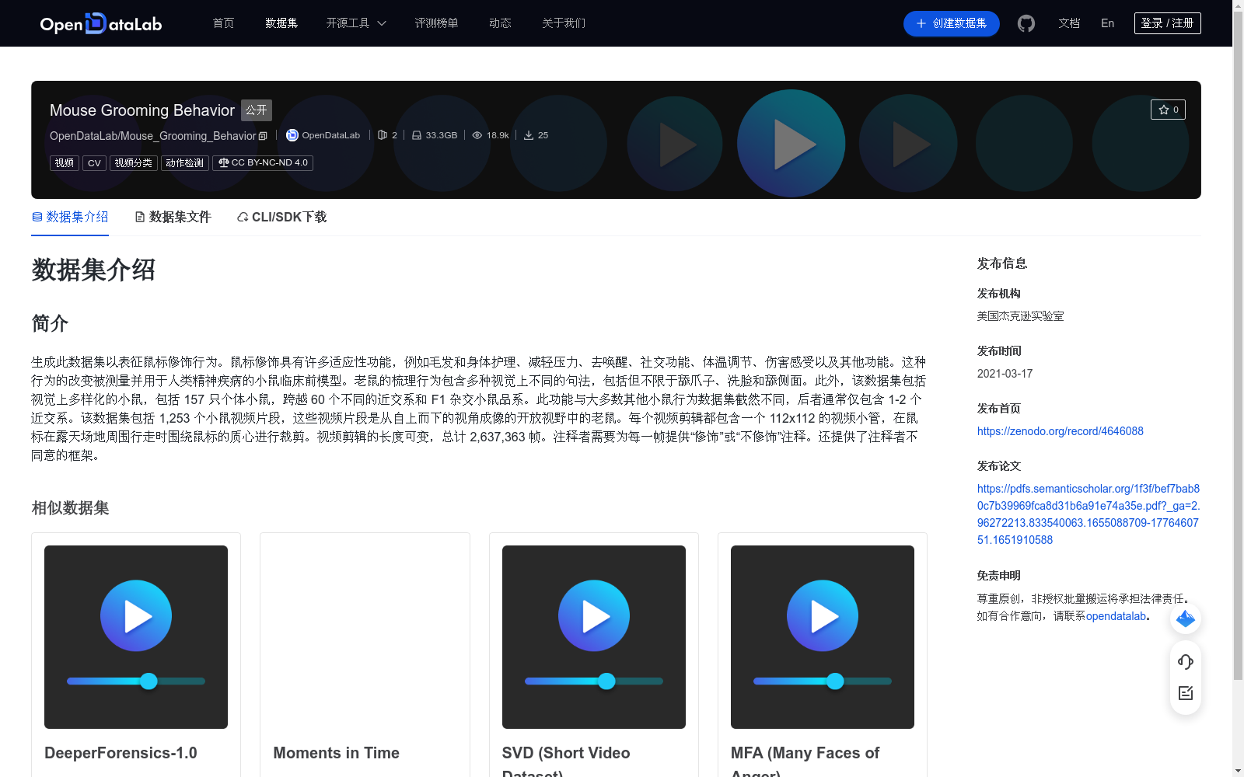Click the CV tag
The width and height of the screenshot is (1244, 777).
(94, 163)
